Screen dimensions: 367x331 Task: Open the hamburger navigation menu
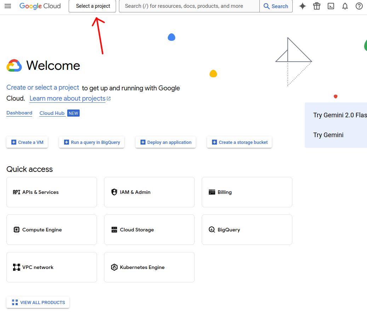(x=8, y=6)
